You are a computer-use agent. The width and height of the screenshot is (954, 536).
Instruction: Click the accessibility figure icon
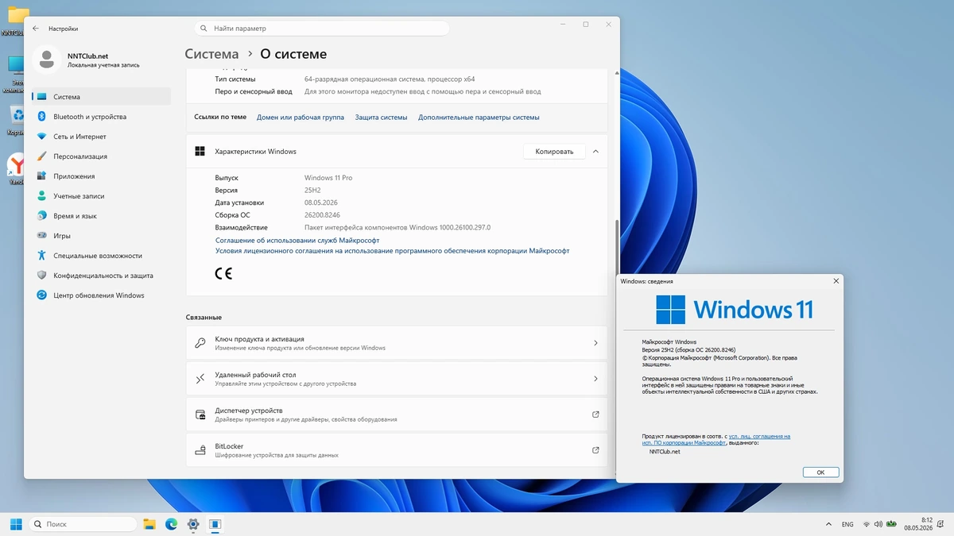[x=41, y=256]
